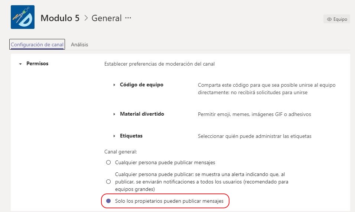Collapse the Permisos section arrow
This screenshot has width=355, height=212.
(x=20, y=64)
